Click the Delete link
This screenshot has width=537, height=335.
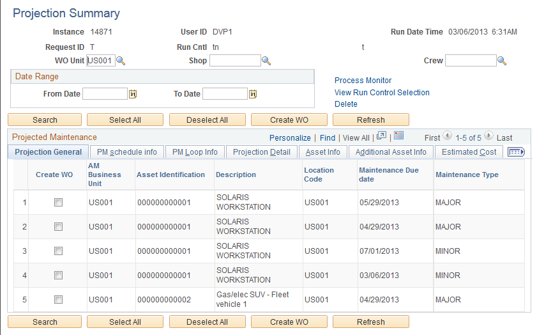point(346,104)
